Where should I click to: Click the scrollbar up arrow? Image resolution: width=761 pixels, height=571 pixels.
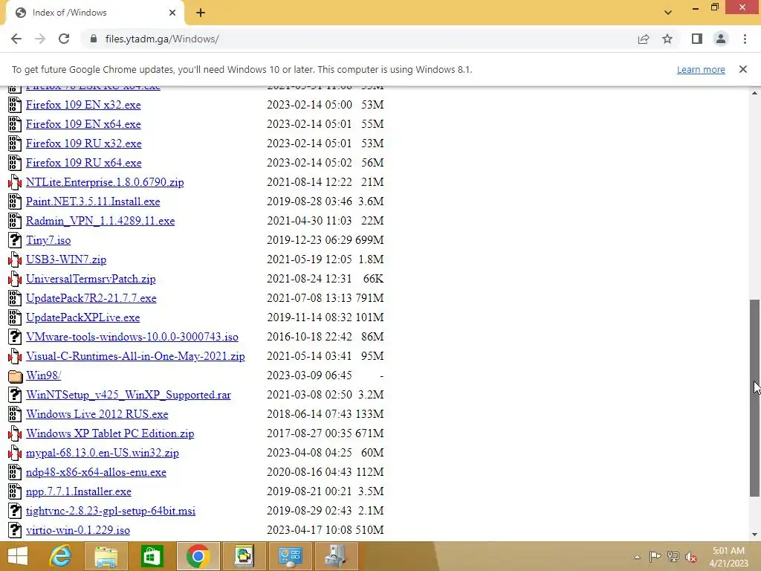754,92
